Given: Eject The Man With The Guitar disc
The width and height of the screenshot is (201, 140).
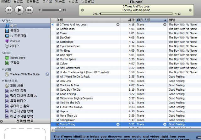Looking at the screenshot, I should tap(47, 74).
